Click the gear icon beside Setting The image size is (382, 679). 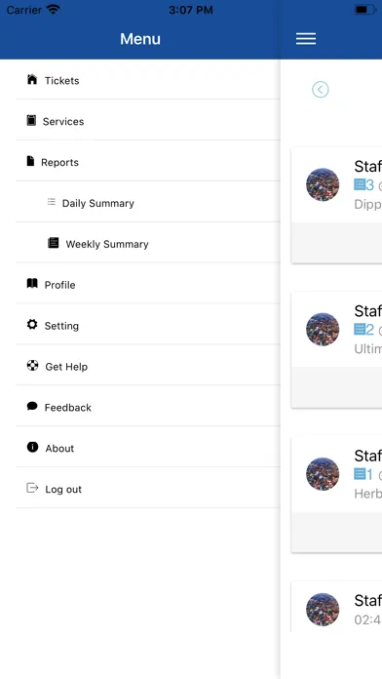pyautogui.click(x=32, y=324)
